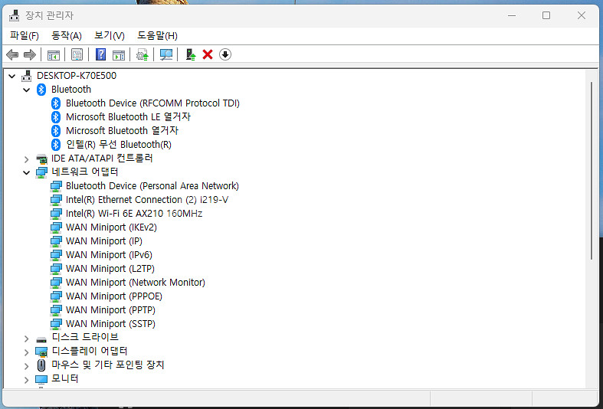Viewport: 603px width, 409px height.
Task: Select Intel(R) Wi-Fi 6E AX210 160MHz adapter
Action: (133, 214)
